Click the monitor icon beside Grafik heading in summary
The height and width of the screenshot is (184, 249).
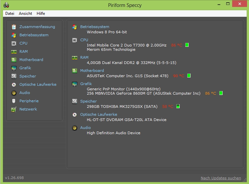[75, 84]
